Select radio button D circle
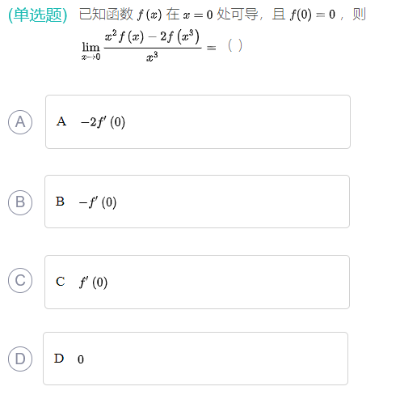Viewport: 400px width, 395px height. click(20, 359)
